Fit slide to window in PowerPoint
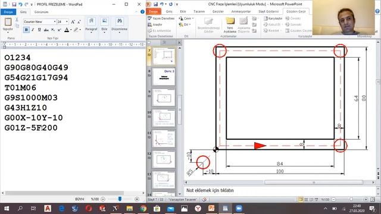Screen dimensions: 381x214 [x=373, y=200]
